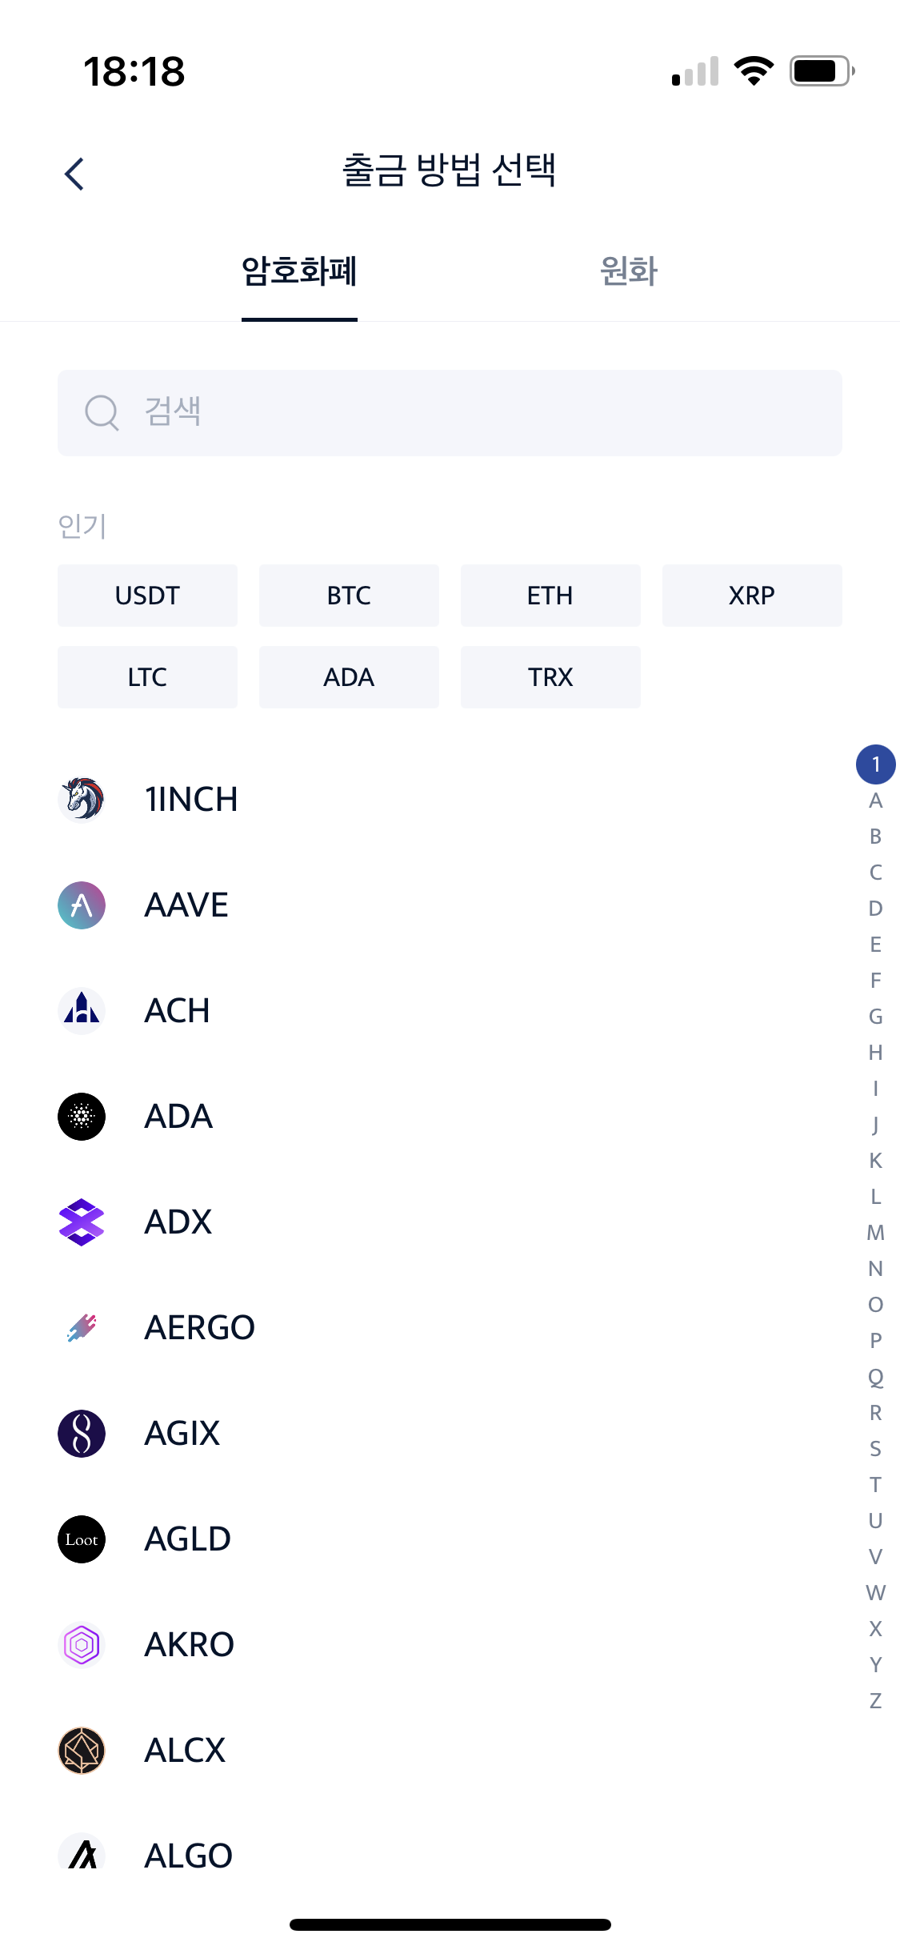Screen dimensions: 900x1950
Task: Select the black ADA coin logo
Action: pyautogui.click(x=82, y=1116)
